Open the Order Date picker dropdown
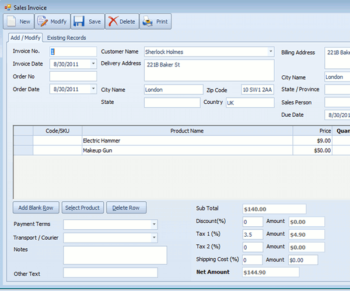Screen dimensions: 350x291 pyautogui.click(x=93, y=89)
